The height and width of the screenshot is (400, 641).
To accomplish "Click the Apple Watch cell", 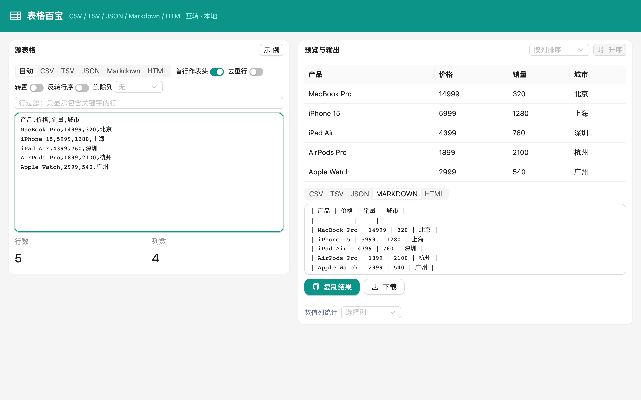I will tap(369, 172).
